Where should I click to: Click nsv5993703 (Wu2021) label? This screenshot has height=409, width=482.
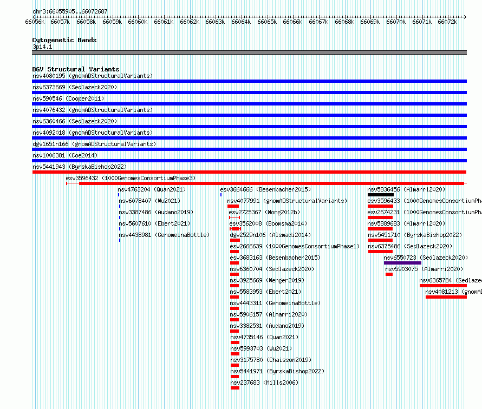(261, 348)
